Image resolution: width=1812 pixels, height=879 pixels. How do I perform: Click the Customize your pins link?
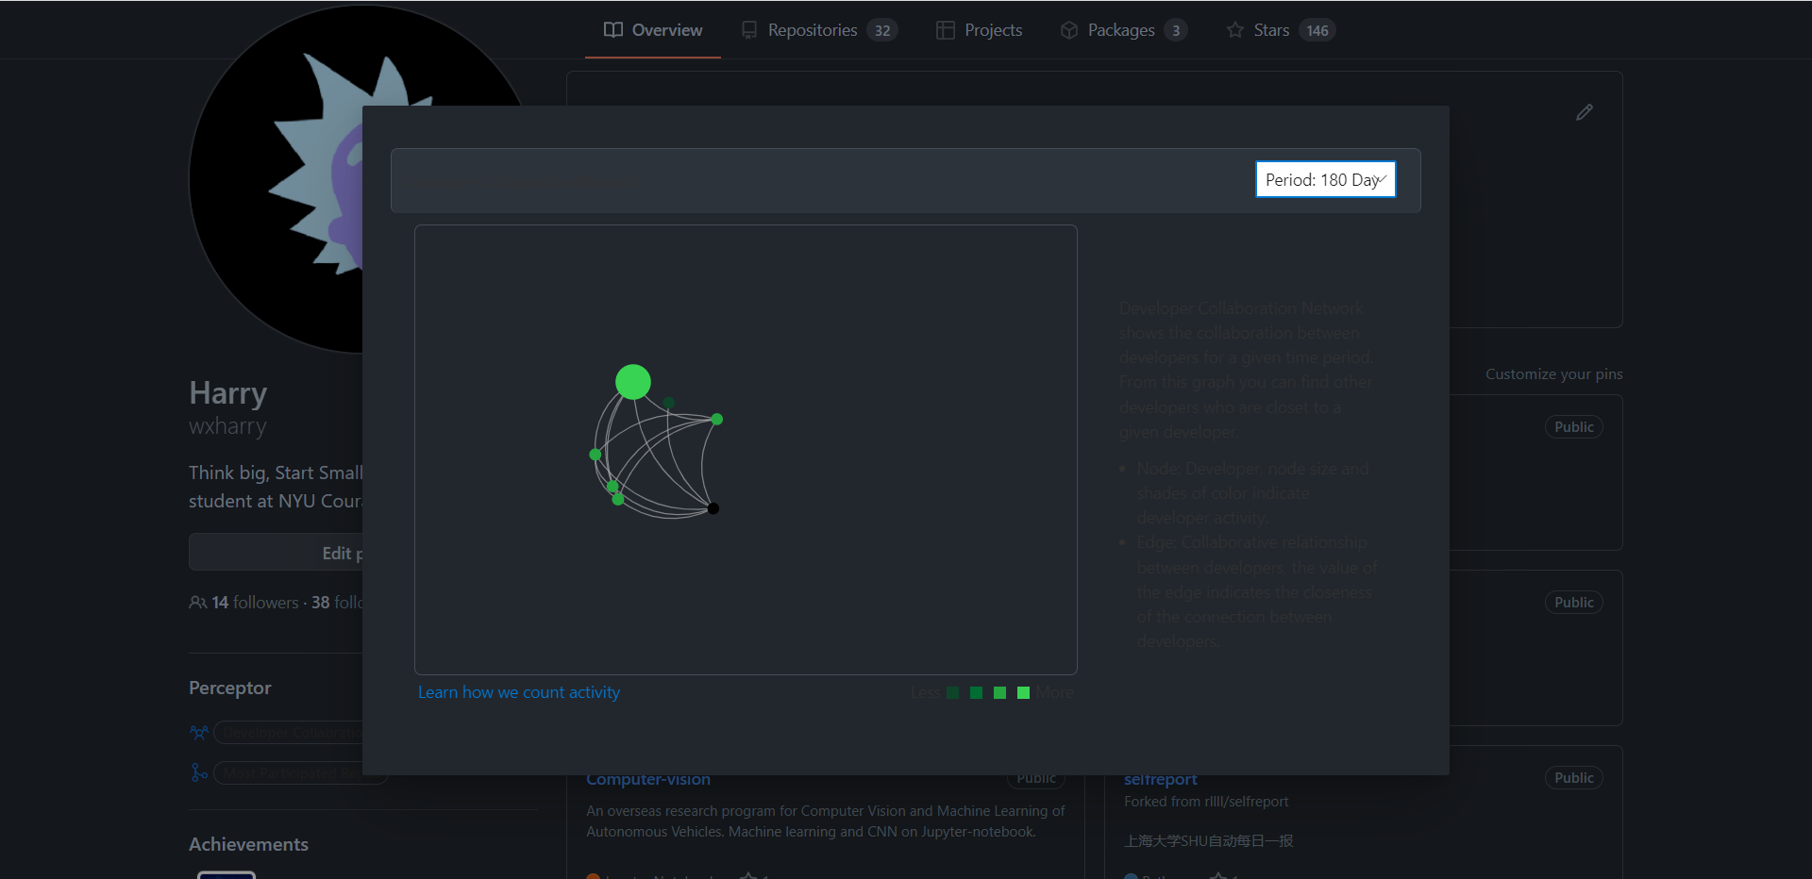click(1553, 374)
